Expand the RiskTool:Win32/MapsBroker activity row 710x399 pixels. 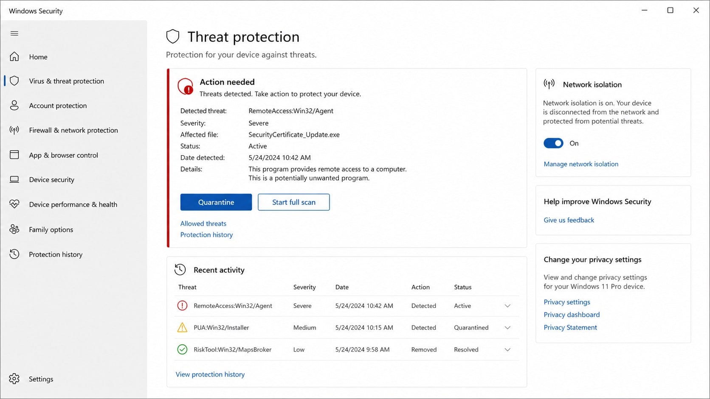click(x=507, y=350)
